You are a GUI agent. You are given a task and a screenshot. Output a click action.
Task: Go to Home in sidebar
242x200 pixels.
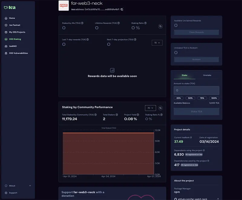click(x=12, y=18)
